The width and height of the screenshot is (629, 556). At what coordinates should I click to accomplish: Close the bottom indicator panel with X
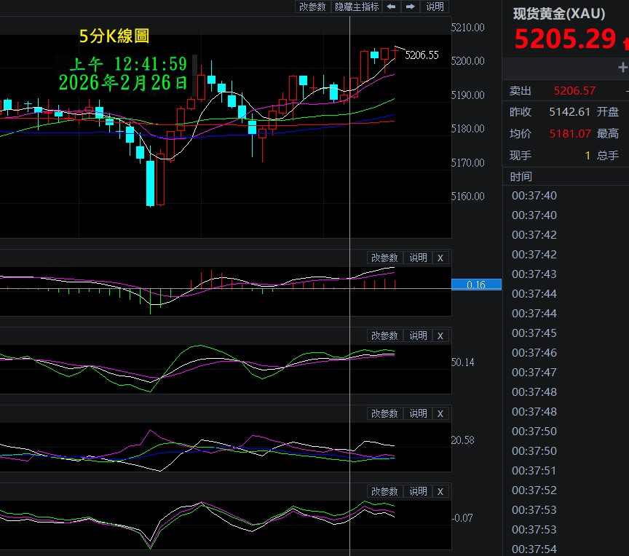(440, 491)
